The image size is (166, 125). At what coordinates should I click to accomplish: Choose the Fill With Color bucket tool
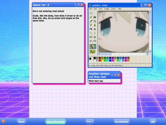(95, 17)
